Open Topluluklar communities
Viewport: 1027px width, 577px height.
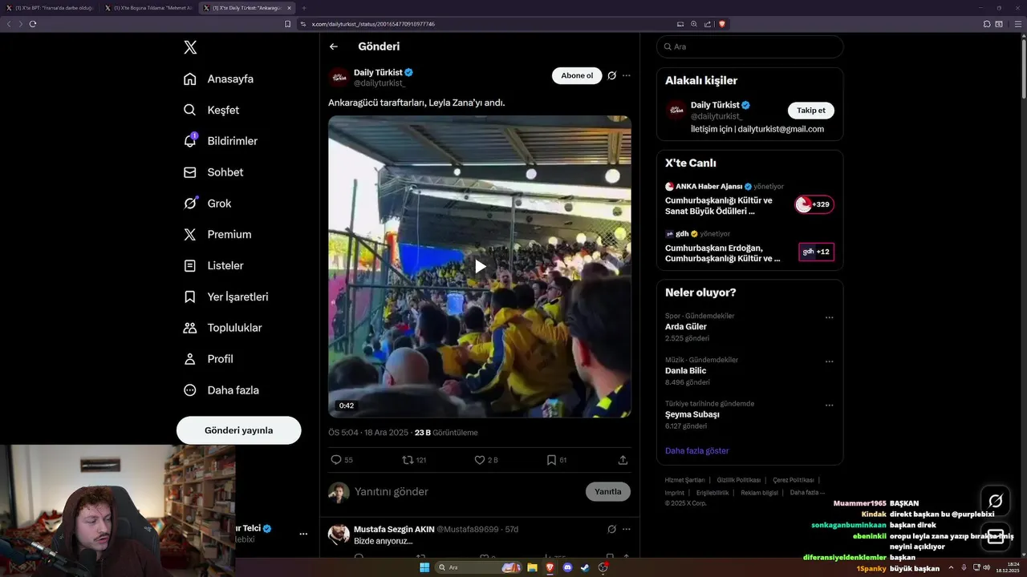click(x=222, y=328)
